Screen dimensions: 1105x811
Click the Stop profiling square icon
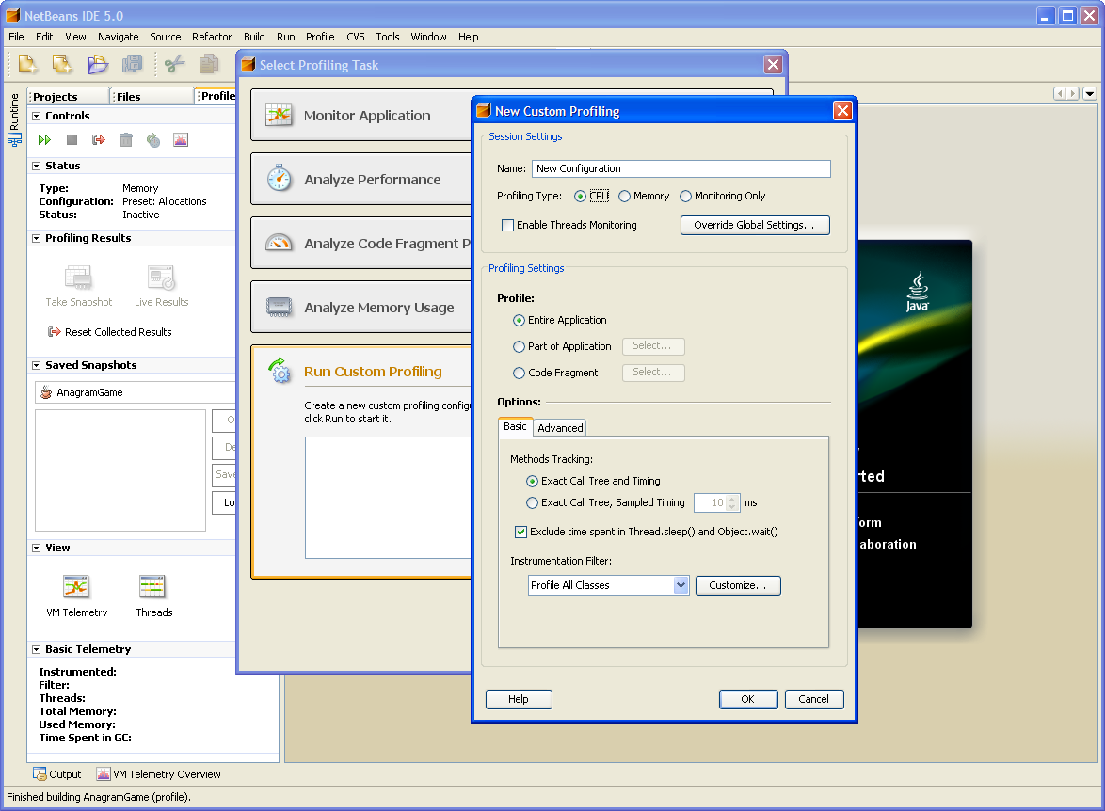(72, 139)
